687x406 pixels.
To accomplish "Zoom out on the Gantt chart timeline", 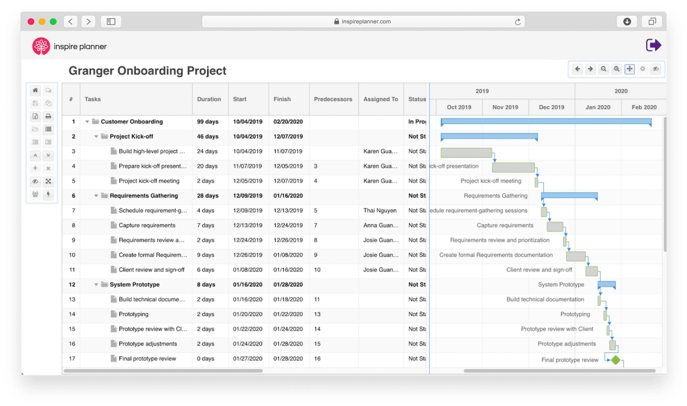I will tap(604, 68).
